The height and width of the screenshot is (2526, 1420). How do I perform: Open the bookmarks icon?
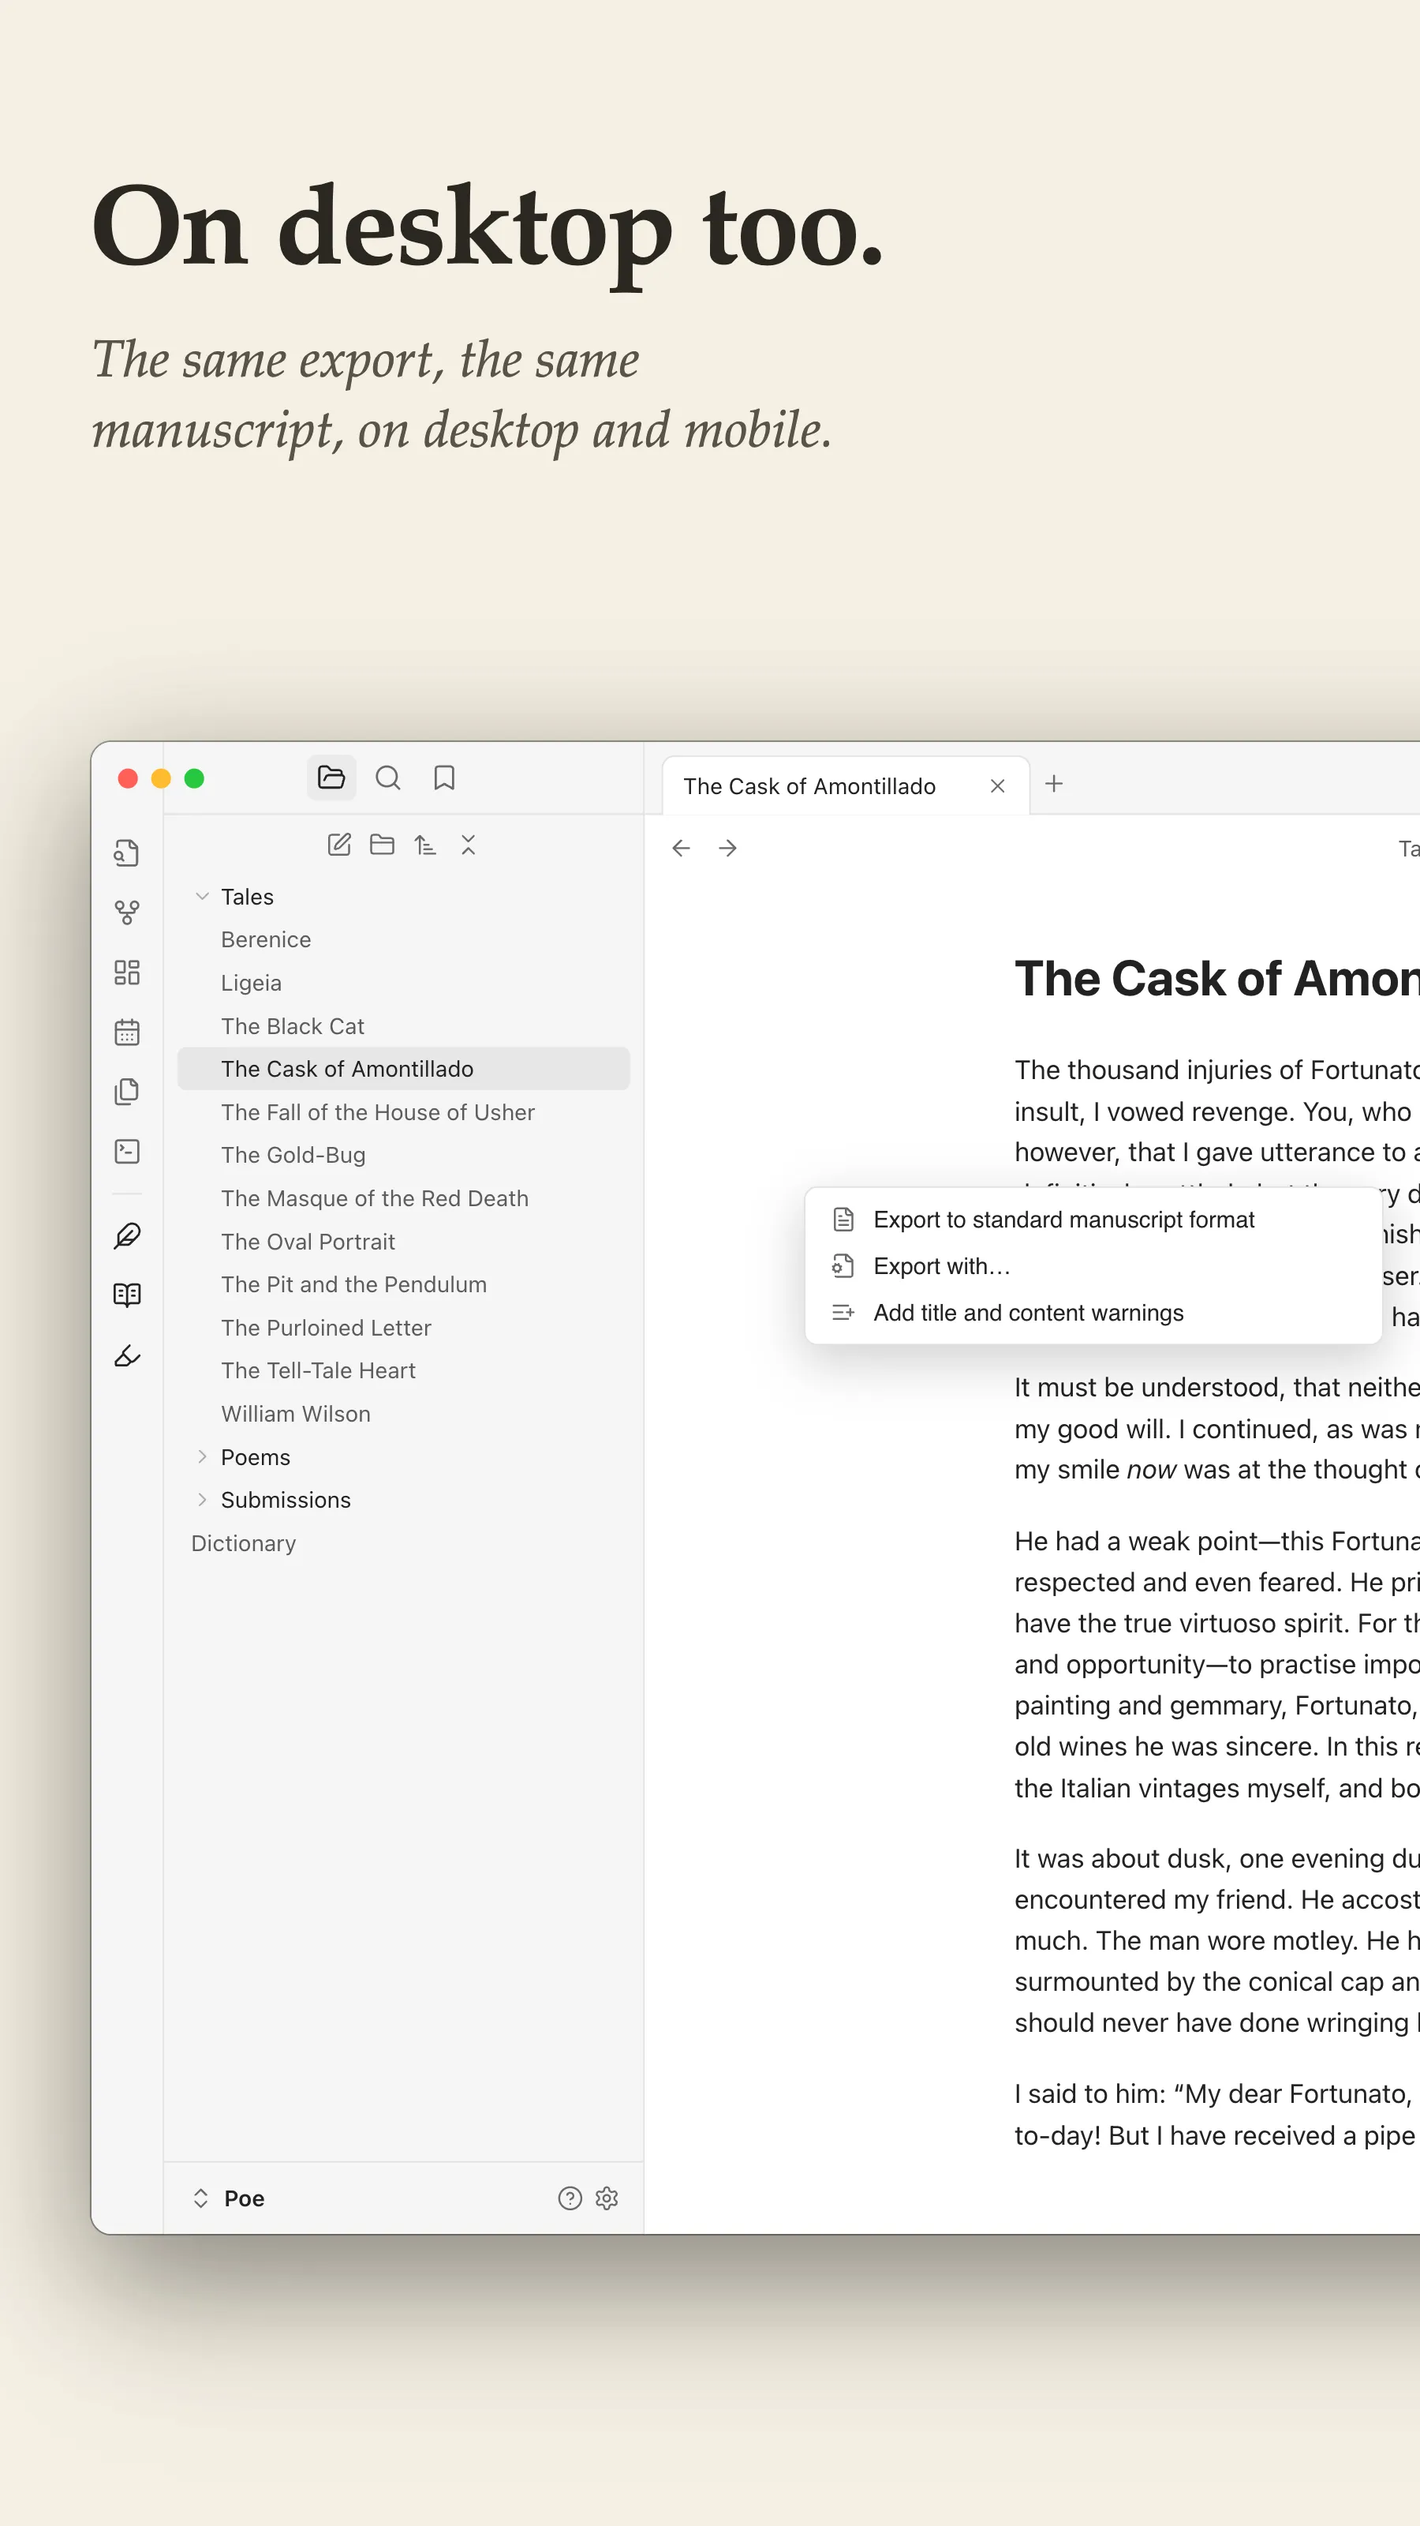pyautogui.click(x=444, y=778)
